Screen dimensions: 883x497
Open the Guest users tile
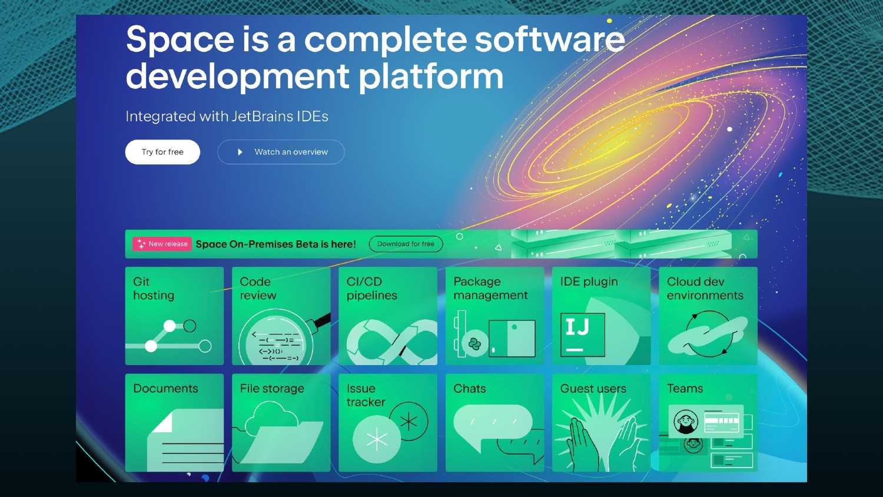[x=602, y=423]
